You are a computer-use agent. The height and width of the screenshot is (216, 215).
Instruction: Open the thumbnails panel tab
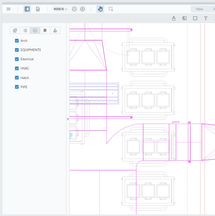tap(15, 30)
